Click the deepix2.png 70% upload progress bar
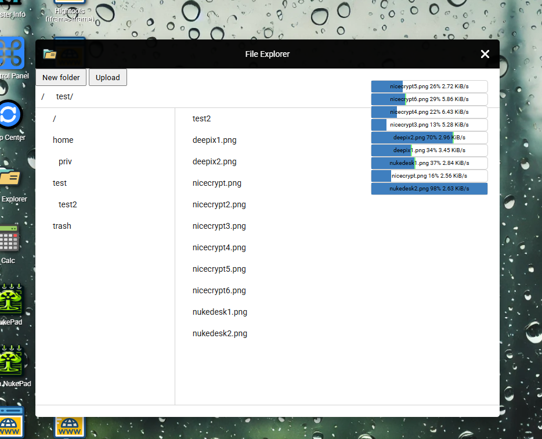 tap(429, 138)
